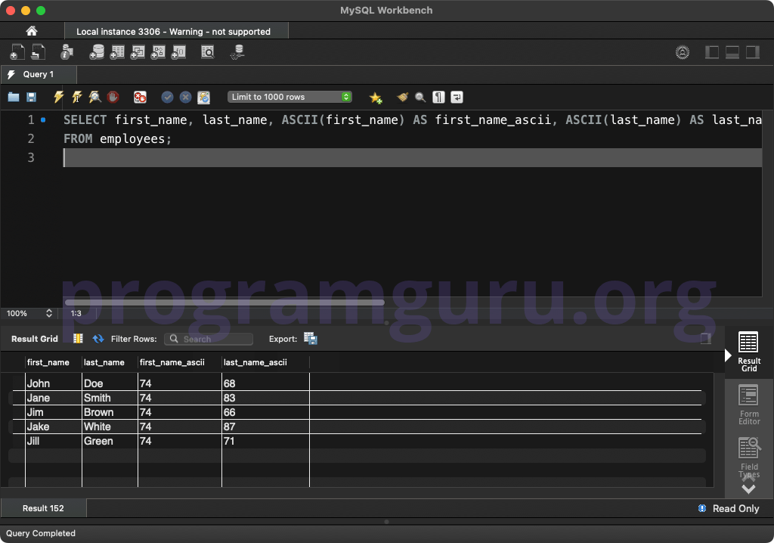Screen dimensions: 774x543
Task: Click the Filter Rows search field
Action: (x=208, y=339)
